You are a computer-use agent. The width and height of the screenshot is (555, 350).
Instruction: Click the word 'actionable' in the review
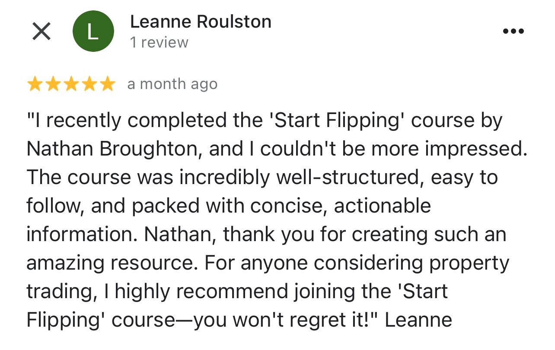tap(383, 206)
